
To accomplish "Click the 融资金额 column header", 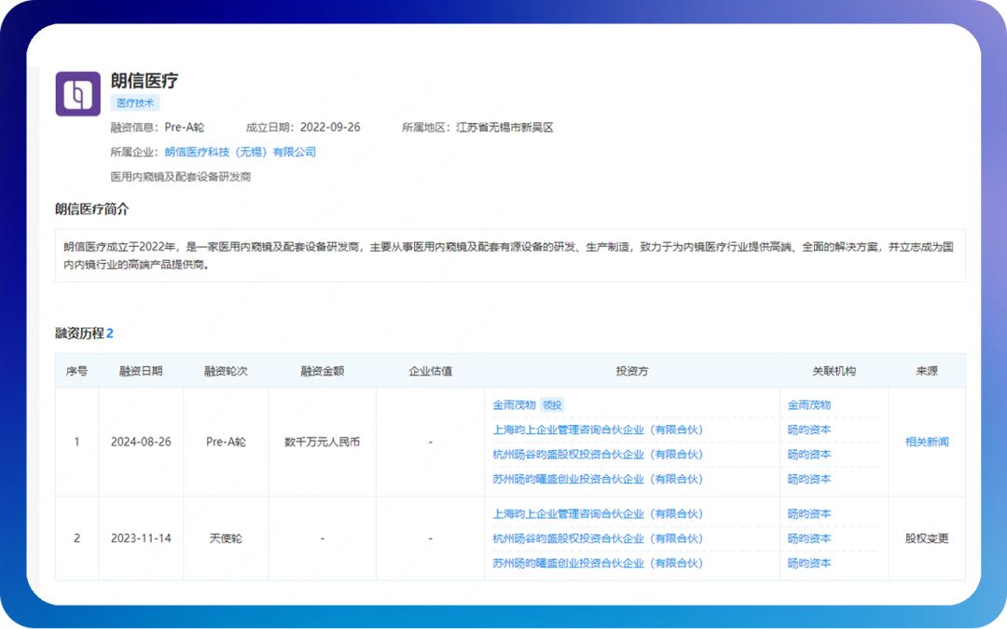I will (323, 371).
